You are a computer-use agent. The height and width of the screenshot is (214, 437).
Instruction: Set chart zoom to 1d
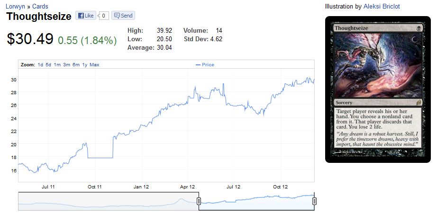tap(40, 65)
